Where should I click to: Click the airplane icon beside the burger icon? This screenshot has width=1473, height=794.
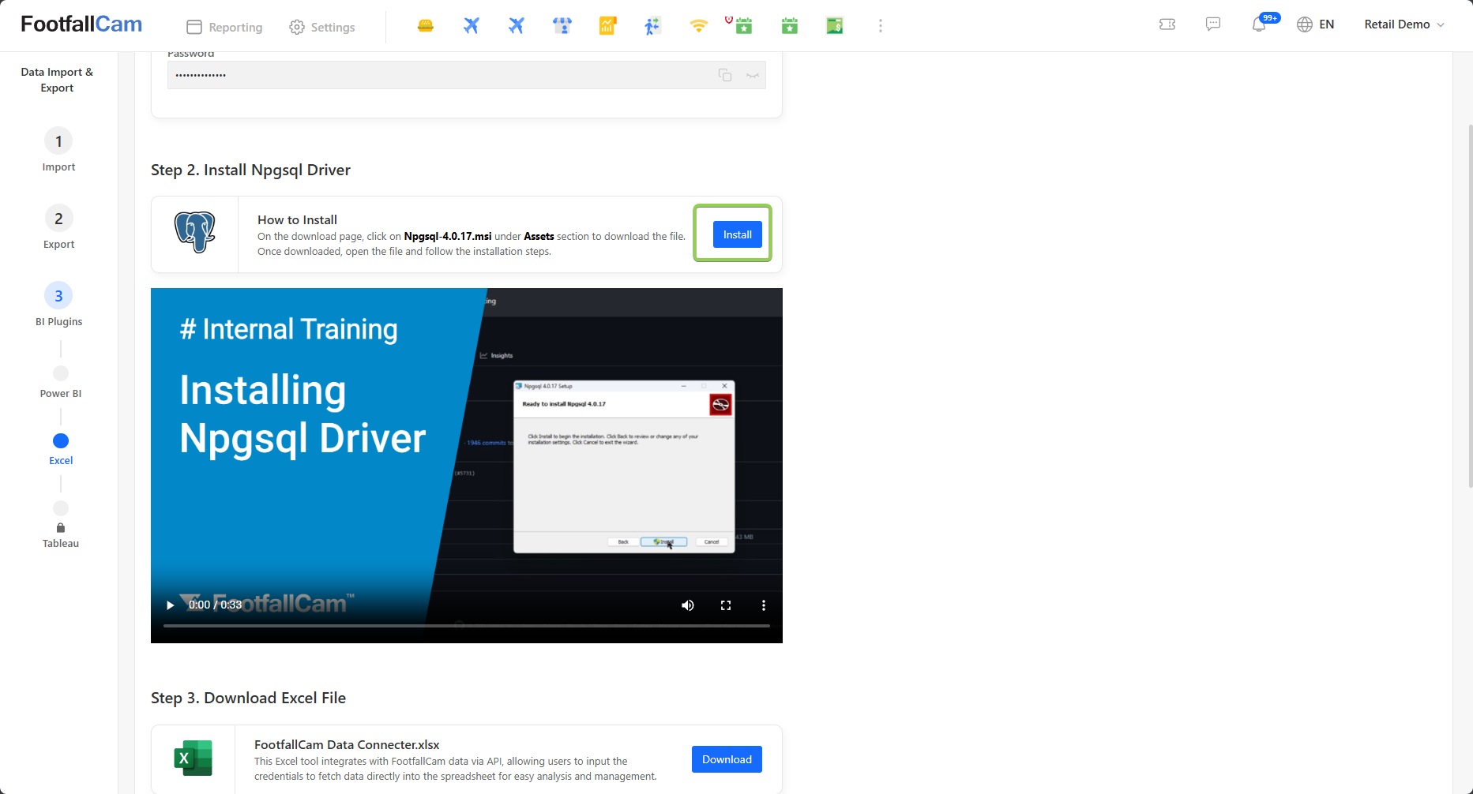(472, 26)
